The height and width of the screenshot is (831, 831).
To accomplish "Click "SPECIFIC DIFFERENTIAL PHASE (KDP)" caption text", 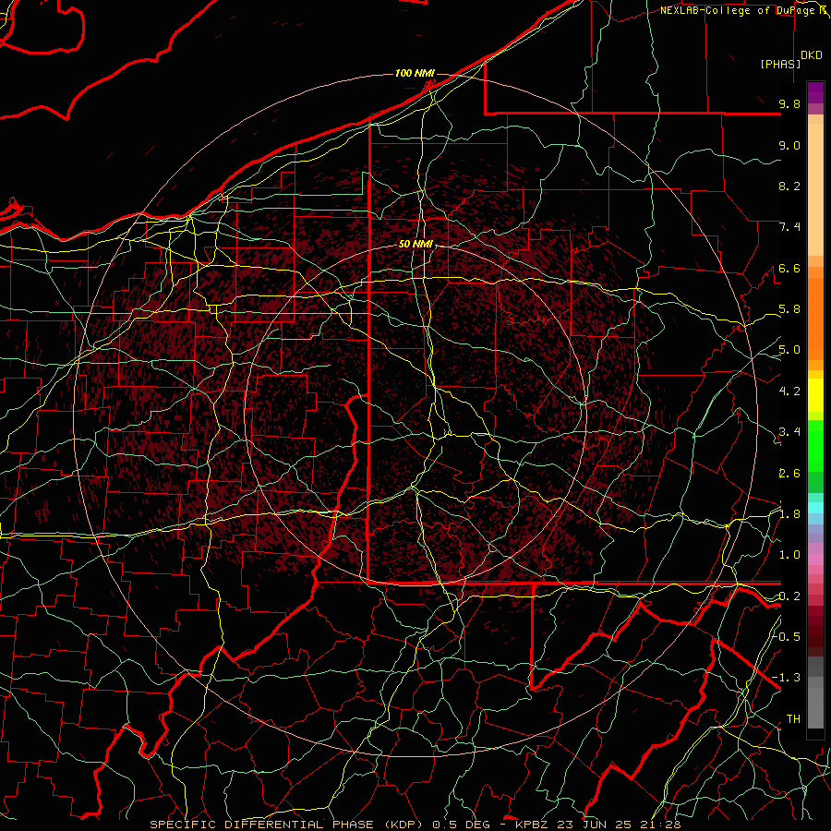I will click(288, 825).
